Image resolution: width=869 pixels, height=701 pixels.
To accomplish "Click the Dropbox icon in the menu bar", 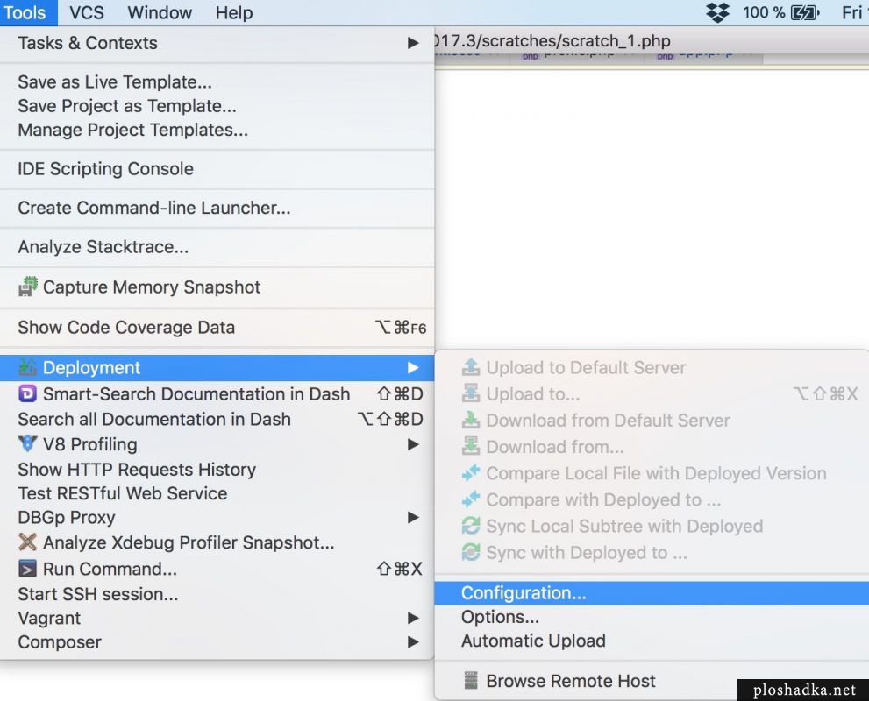I will point(717,12).
